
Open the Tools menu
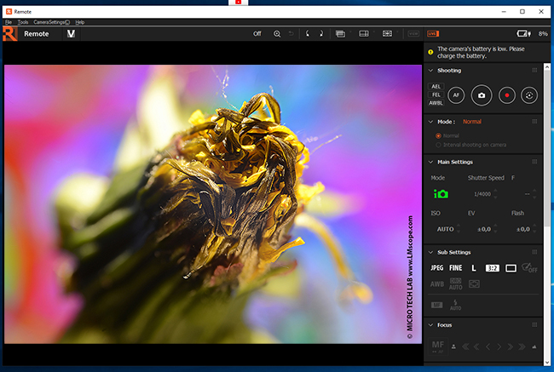pyautogui.click(x=23, y=21)
